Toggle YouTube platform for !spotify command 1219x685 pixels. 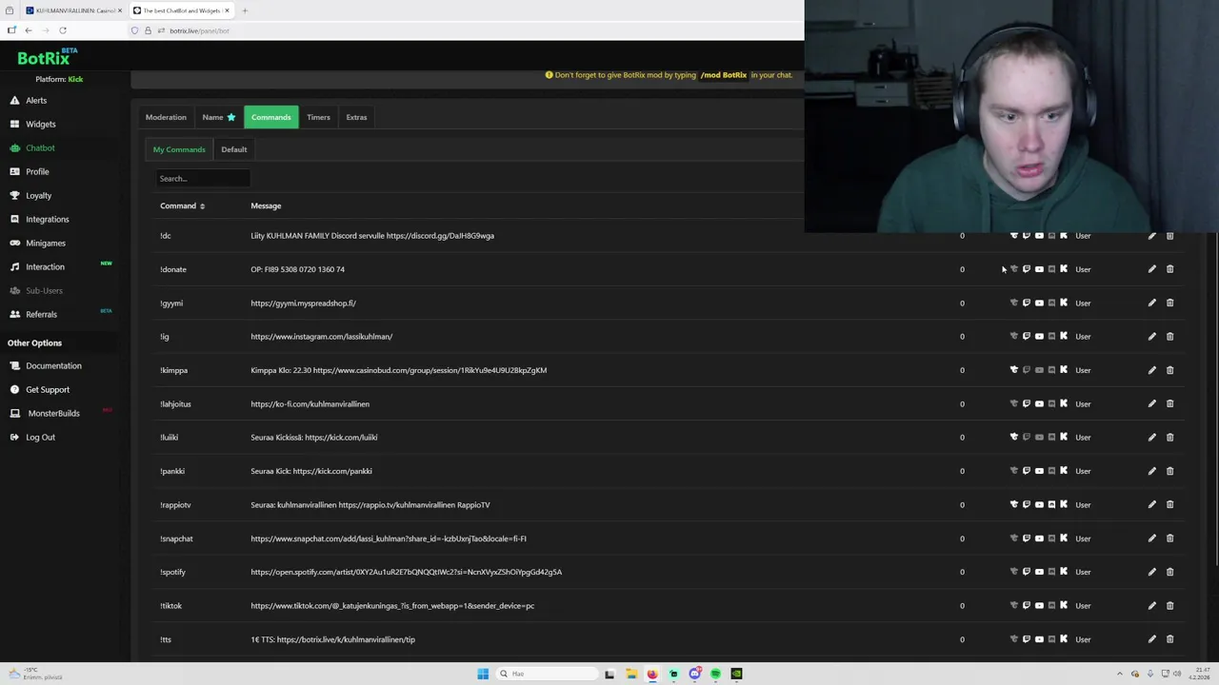tap(1039, 572)
